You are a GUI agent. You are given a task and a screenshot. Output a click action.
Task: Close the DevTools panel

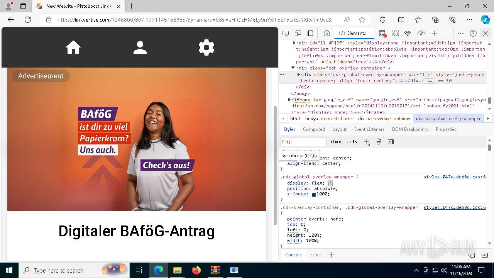486,33
